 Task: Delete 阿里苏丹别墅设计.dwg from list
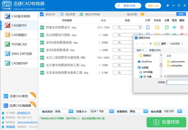point(182,27)
